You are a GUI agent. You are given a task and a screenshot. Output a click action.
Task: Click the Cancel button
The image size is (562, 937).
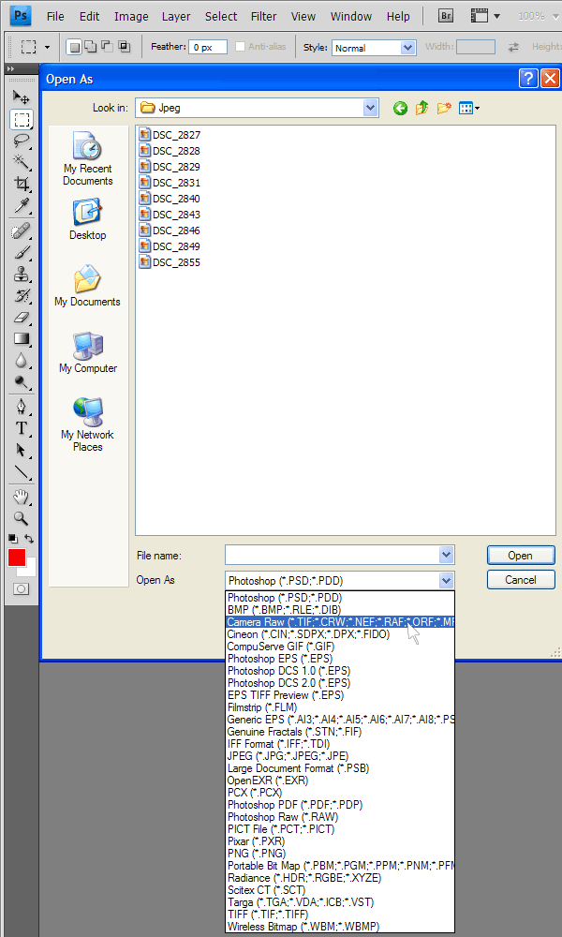coord(520,580)
